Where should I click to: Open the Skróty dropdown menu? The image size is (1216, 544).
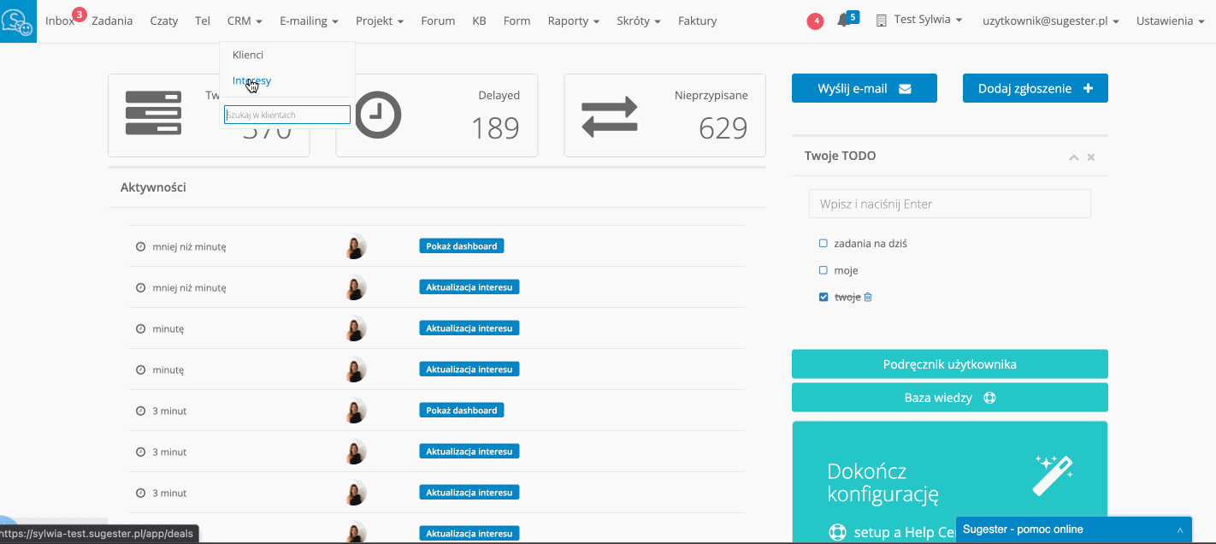pyautogui.click(x=638, y=21)
